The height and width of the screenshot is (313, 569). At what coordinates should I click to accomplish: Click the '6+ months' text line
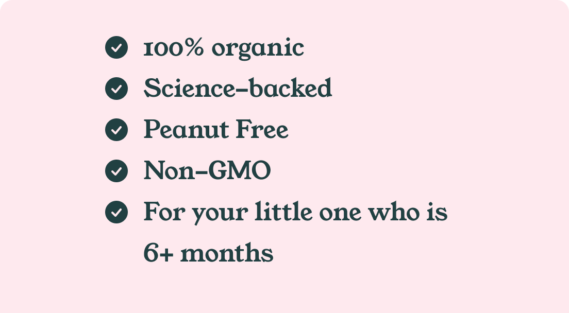coord(208,253)
